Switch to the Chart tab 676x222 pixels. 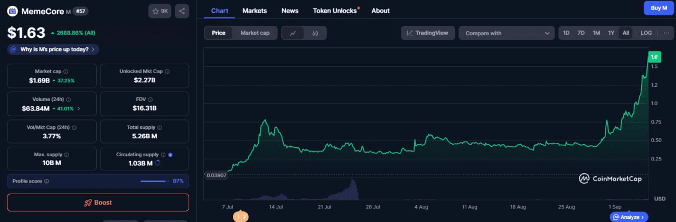(x=220, y=11)
